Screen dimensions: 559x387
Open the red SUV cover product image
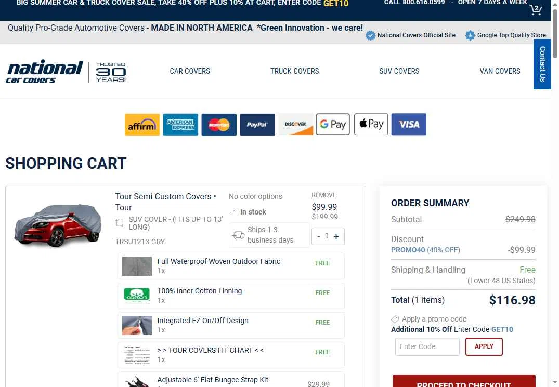[x=58, y=225]
